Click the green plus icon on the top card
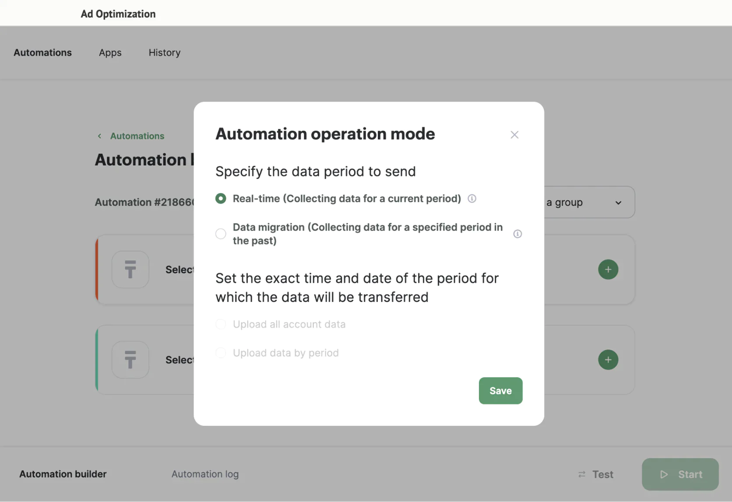The height and width of the screenshot is (502, 732). coord(608,269)
